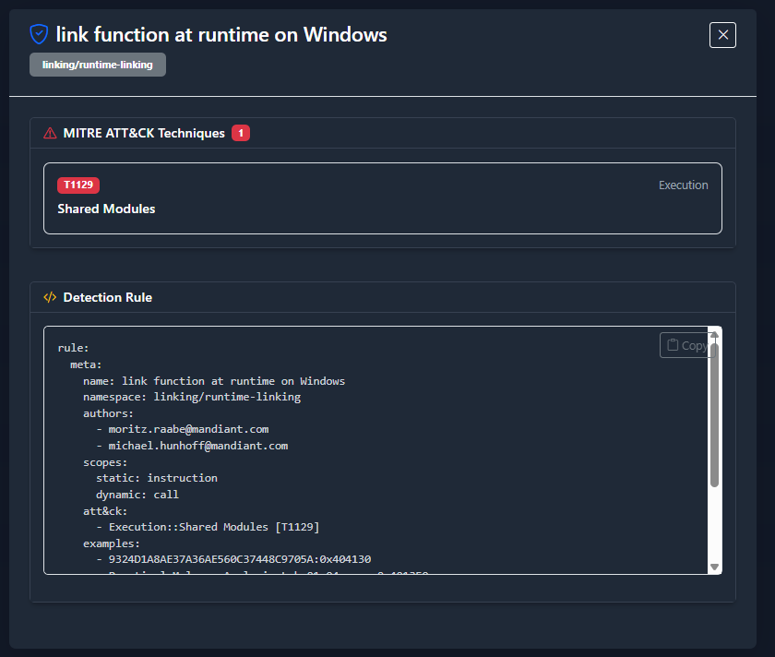
Task: Click the 'name: link function at runtime' line
Action: [x=214, y=381]
